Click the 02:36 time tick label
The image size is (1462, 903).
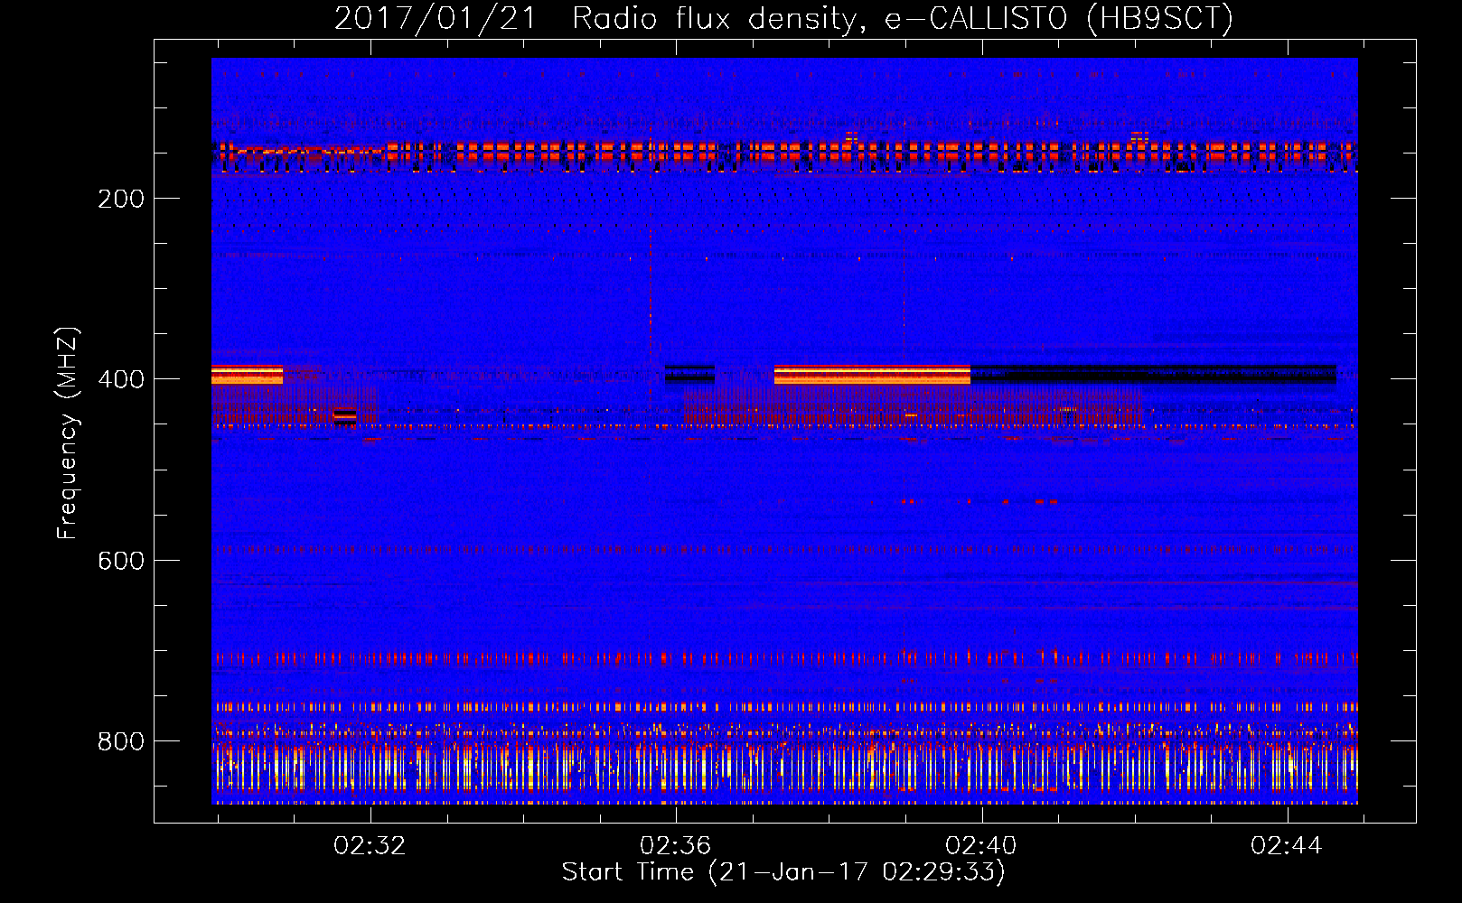(675, 846)
